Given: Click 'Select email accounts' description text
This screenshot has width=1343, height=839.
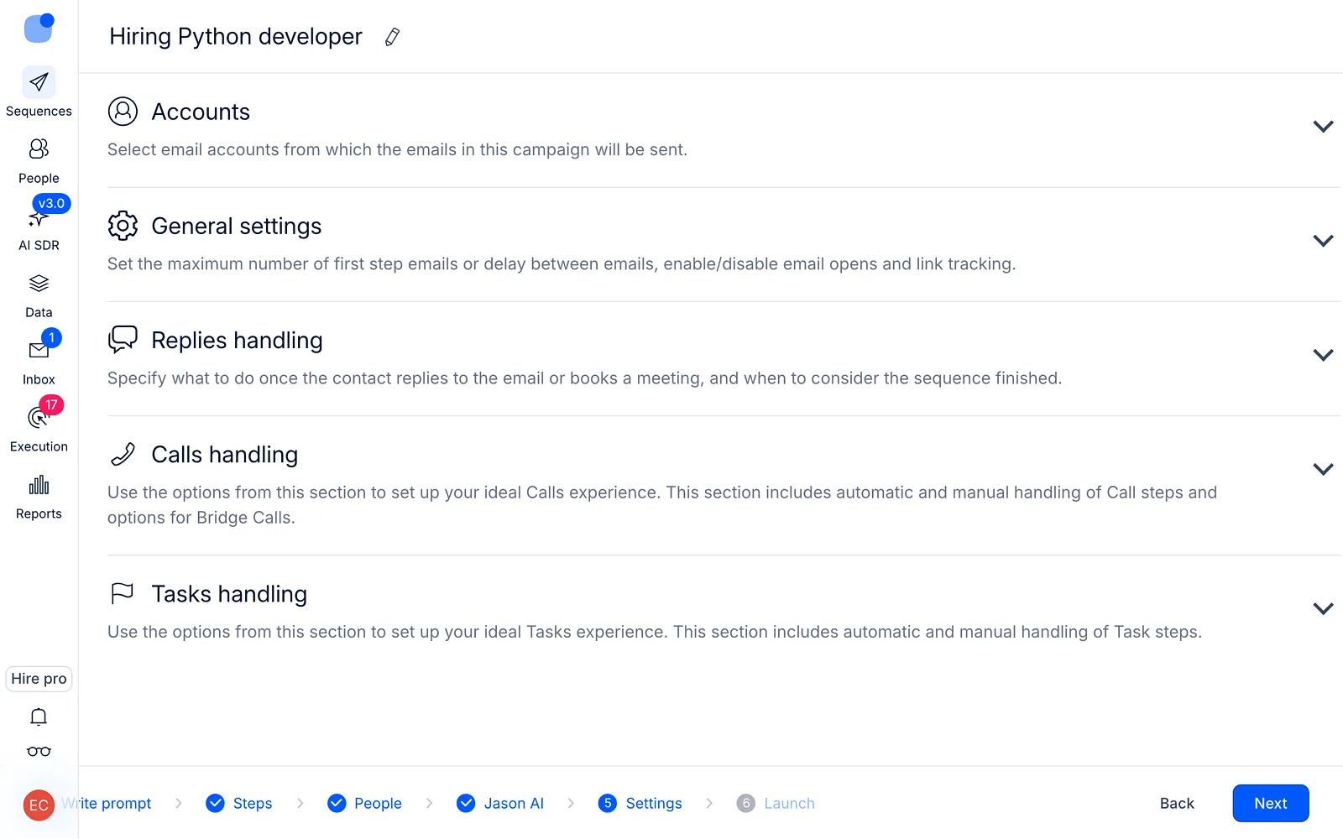Looking at the screenshot, I should coord(397,149).
